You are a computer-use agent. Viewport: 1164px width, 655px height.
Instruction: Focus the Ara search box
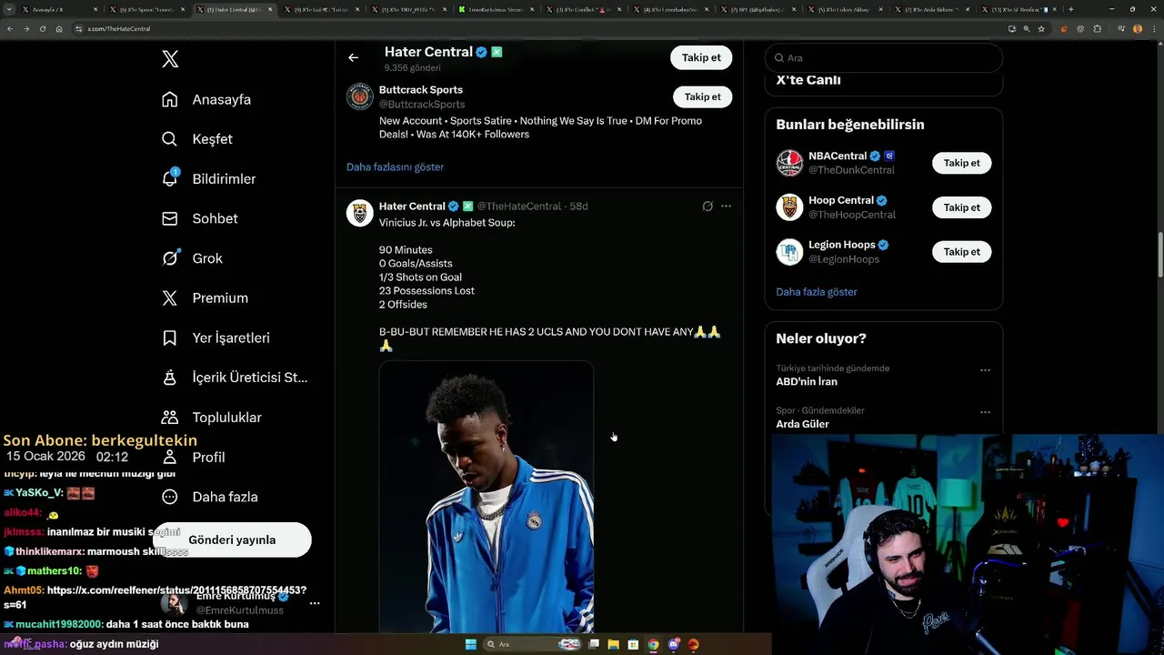pos(884,57)
